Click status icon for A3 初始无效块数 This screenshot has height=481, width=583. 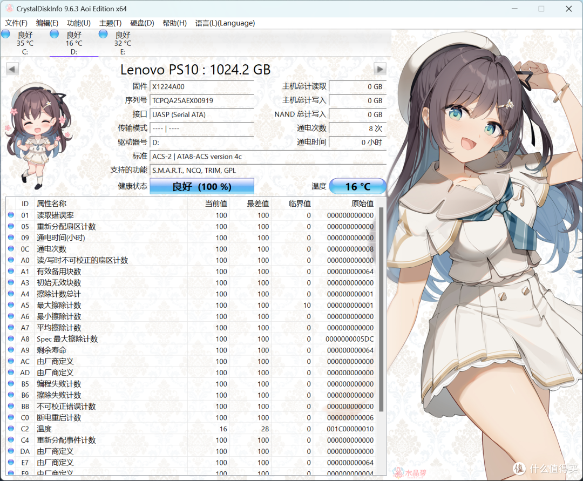tap(11, 282)
